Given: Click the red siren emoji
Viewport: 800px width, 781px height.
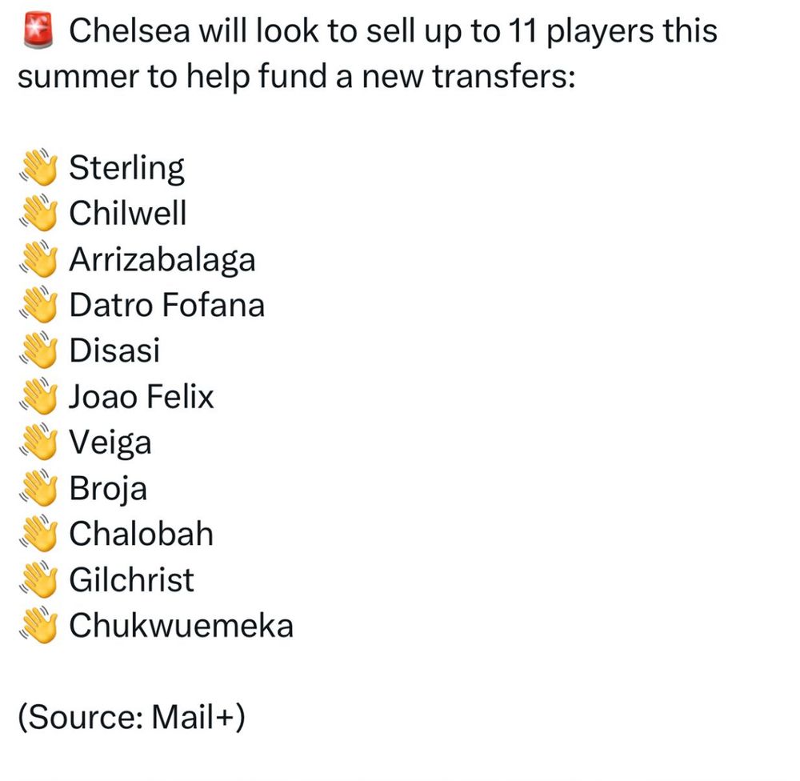Looking at the screenshot, I should pyautogui.click(x=38, y=33).
